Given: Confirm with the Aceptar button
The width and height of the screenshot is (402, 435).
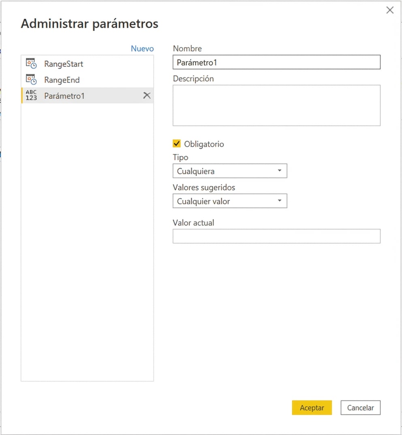Looking at the screenshot, I should click(x=312, y=407).
